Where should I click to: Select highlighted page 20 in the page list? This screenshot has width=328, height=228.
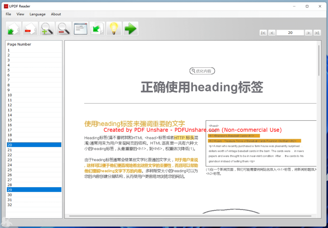(34, 145)
